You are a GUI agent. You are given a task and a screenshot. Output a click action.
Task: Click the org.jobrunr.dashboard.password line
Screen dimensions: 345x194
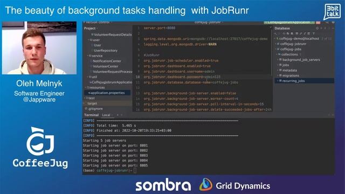pyautogui.click(x=182, y=77)
